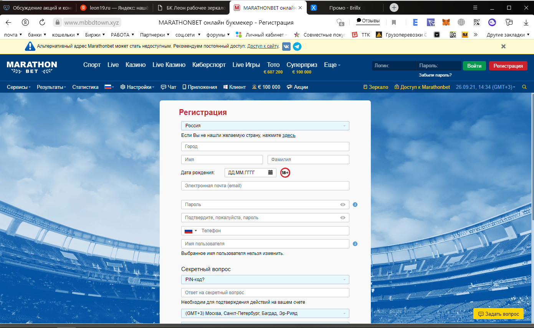Open the Казино section
Viewport: 534px width, 328px height.
pyautogui.click(x=136, y=65)
